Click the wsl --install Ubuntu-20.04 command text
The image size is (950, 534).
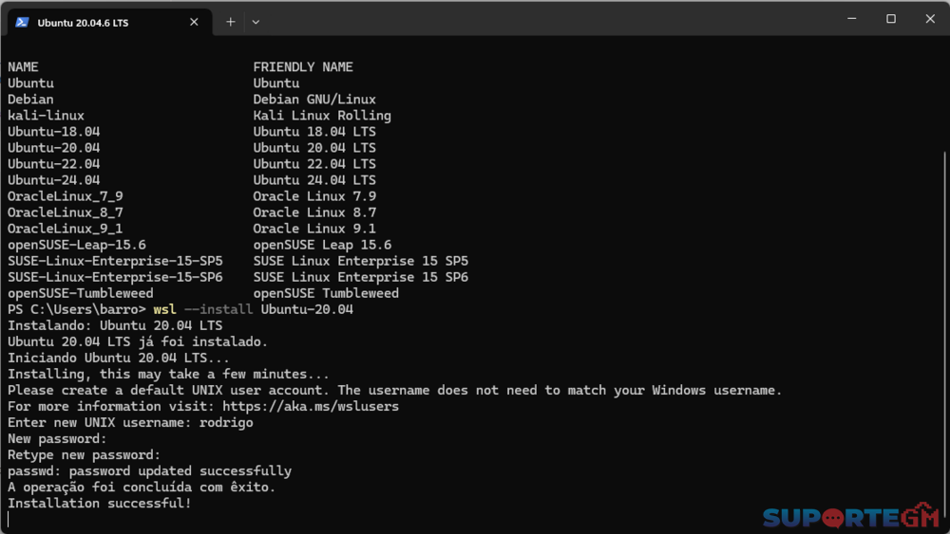click(253, 309)
